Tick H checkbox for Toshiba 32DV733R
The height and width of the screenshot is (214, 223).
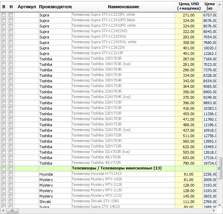click(11, 147)
